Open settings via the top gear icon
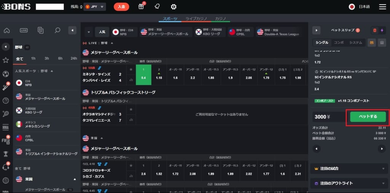This screenshot has height=193, width=390. tap(174, 6)
